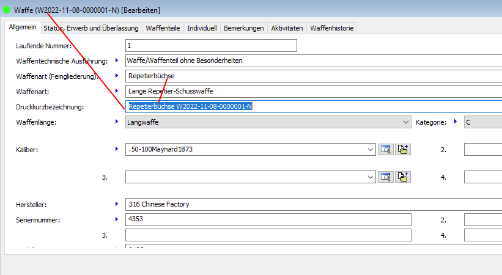Open Status, Erwerb und Überlassung tab
This screenshot has height=275, width=502.
[92, 28]
